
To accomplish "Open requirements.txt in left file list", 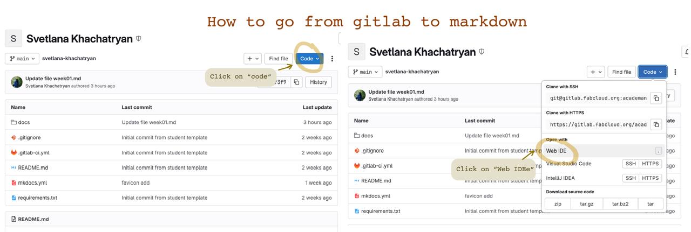I will (x=37, y=198).
